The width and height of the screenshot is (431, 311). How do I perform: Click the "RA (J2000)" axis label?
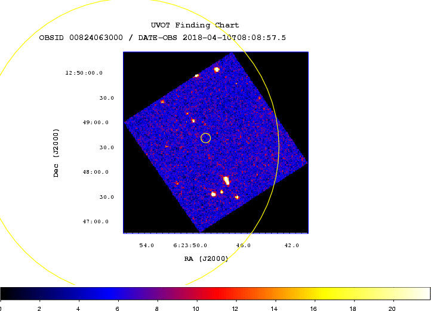206,258
